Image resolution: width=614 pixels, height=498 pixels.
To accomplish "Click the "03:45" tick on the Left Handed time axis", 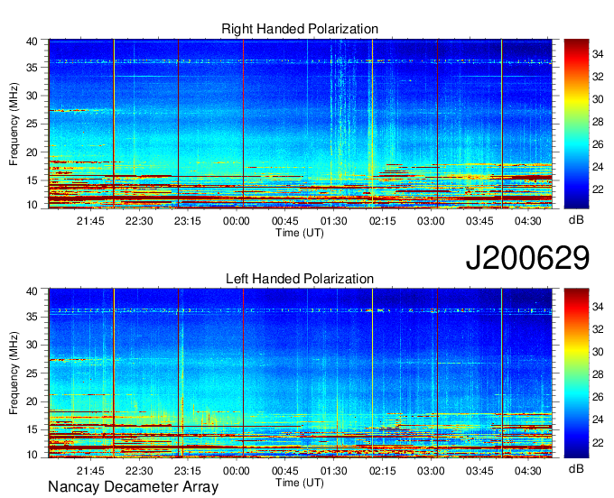I will 479,471.
